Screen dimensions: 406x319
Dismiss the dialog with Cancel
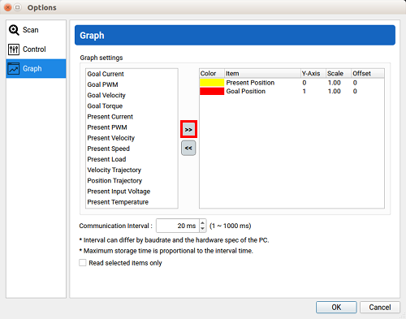380,307
